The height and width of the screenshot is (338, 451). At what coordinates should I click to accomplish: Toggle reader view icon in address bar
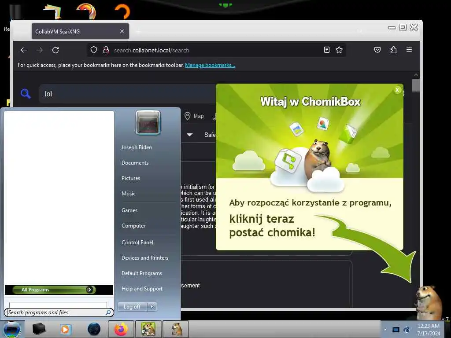[327, 50]
